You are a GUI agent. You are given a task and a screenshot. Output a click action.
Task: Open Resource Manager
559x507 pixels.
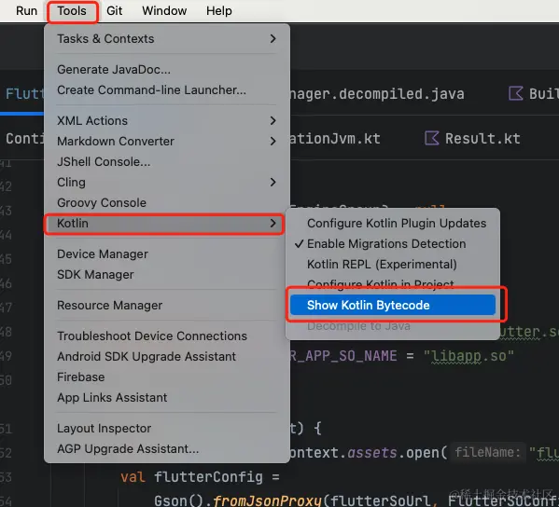(167, 305)
